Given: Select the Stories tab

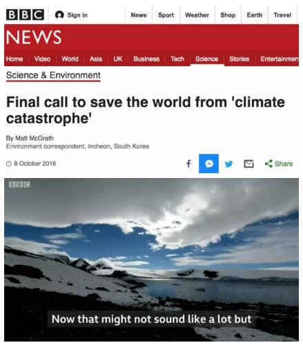Looking at the screenshot, I should (240, 59).
